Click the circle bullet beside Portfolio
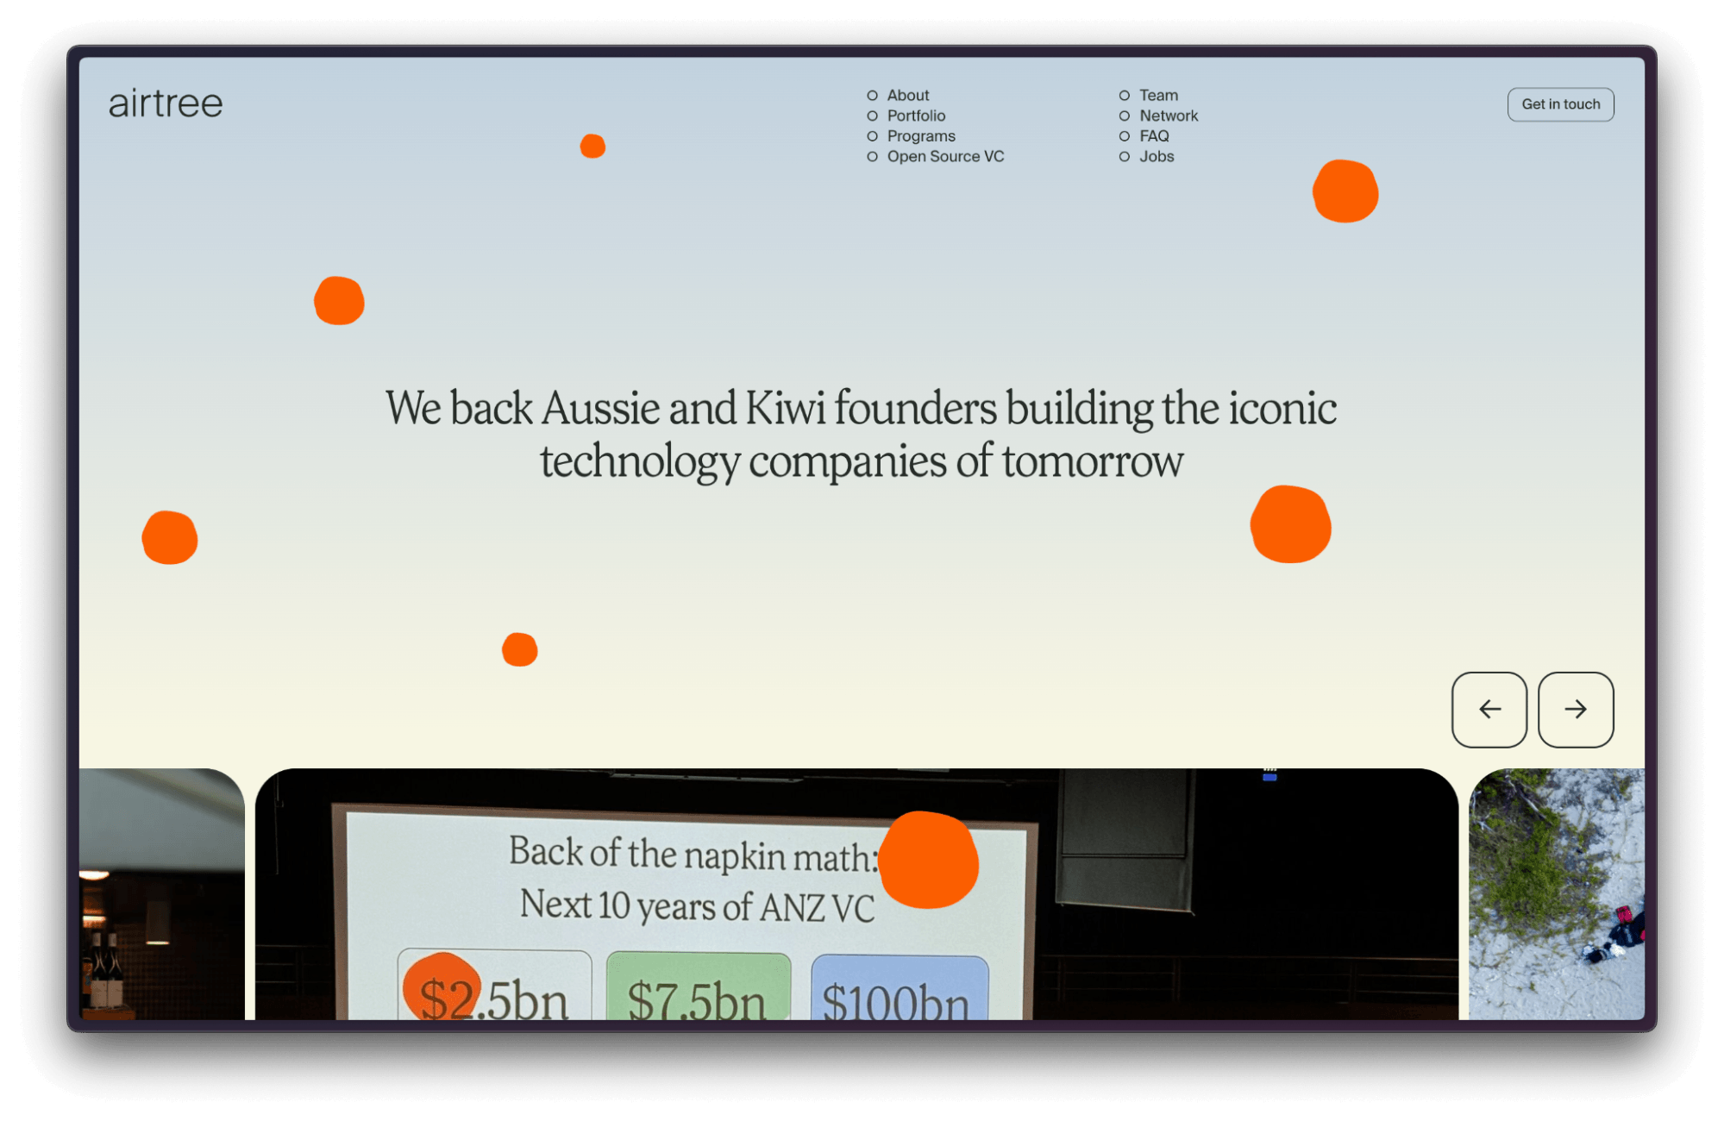Image resolution: width=1724 pixels, height=1121 pixels. coord(872,116)
